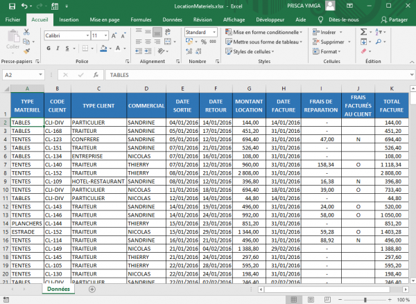Toggle italic formatting (I button)
The image size is (416, 304).
(x=58, y=48)
